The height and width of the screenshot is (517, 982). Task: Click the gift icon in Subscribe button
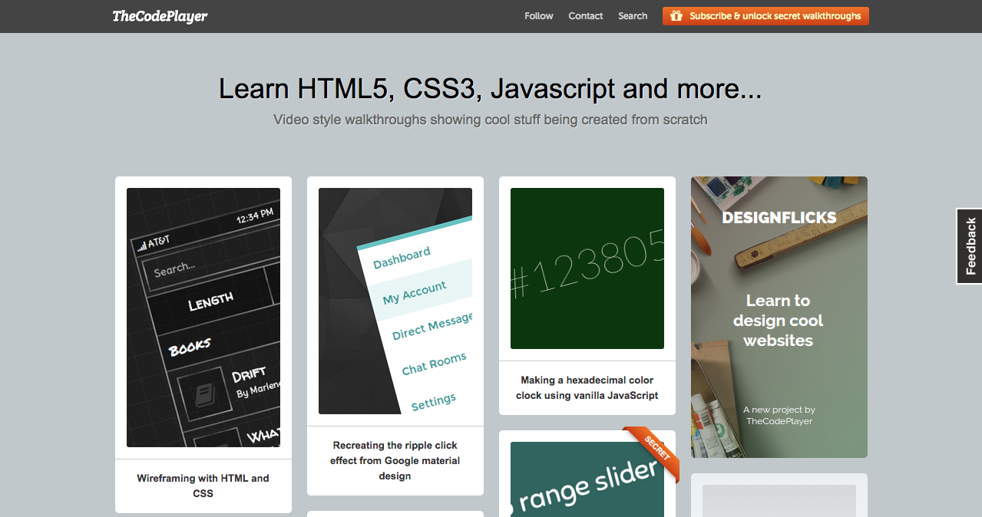pyautogui.click(x=676, y=16)
